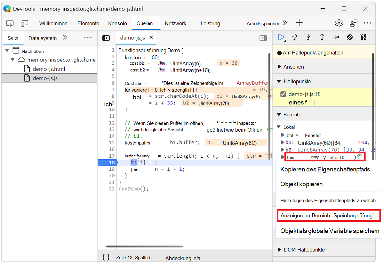The width and height of the screenshot is (384, 264).
Task: Open DevTools settings gear
Action: coord(339,23)
